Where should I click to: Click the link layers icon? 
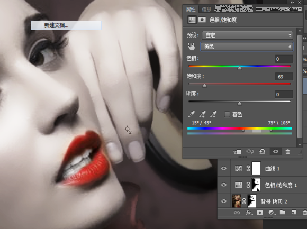pos(237,213)
